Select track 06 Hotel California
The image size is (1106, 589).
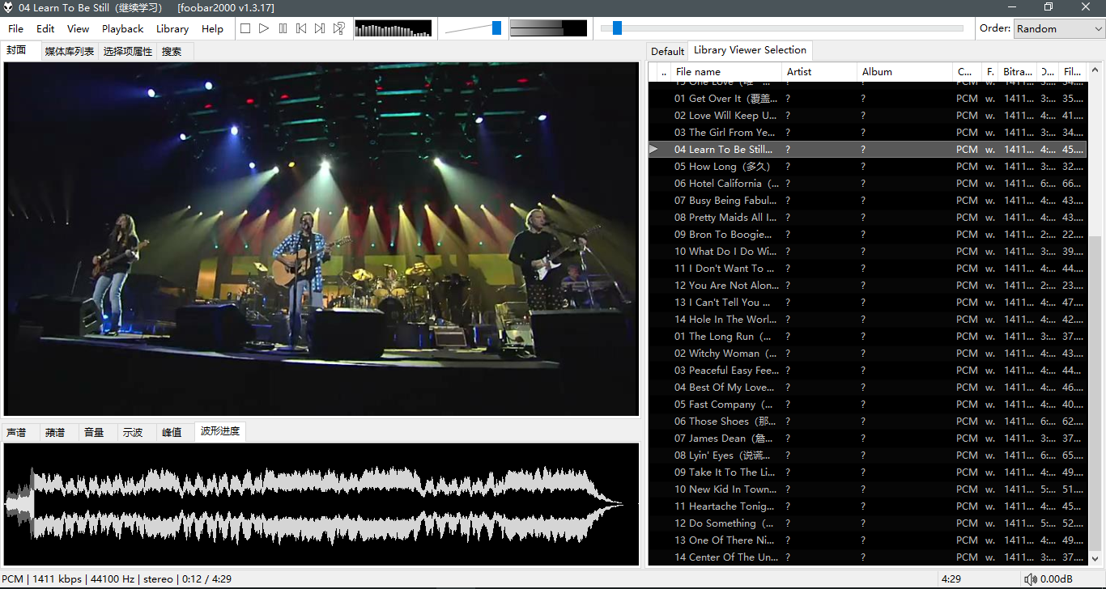(725, 184)
